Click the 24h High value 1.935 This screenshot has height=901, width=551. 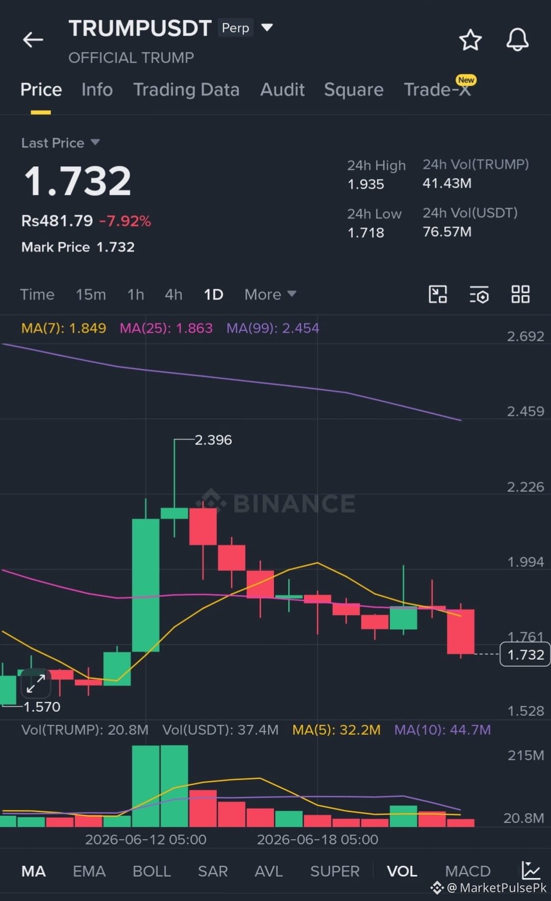pyautogui.click(x=366, y=184)
